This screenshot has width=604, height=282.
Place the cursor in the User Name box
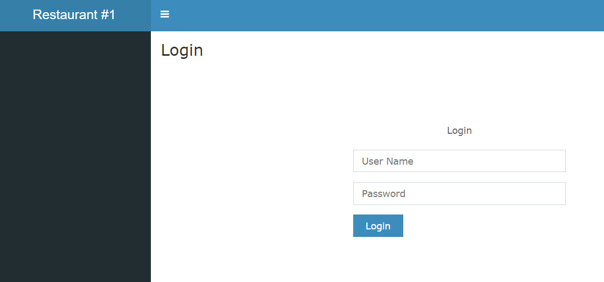459,161
